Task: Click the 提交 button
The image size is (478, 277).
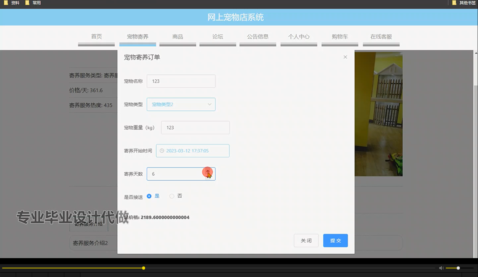Action: pos(335,240)
